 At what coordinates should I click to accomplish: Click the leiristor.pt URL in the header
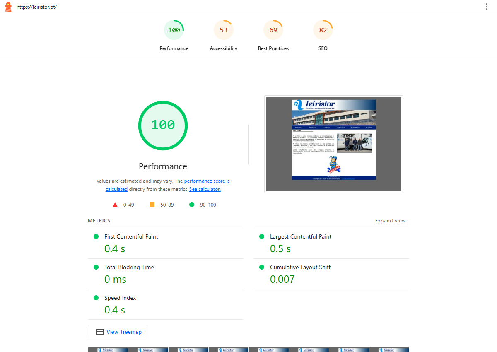(36, 7)
